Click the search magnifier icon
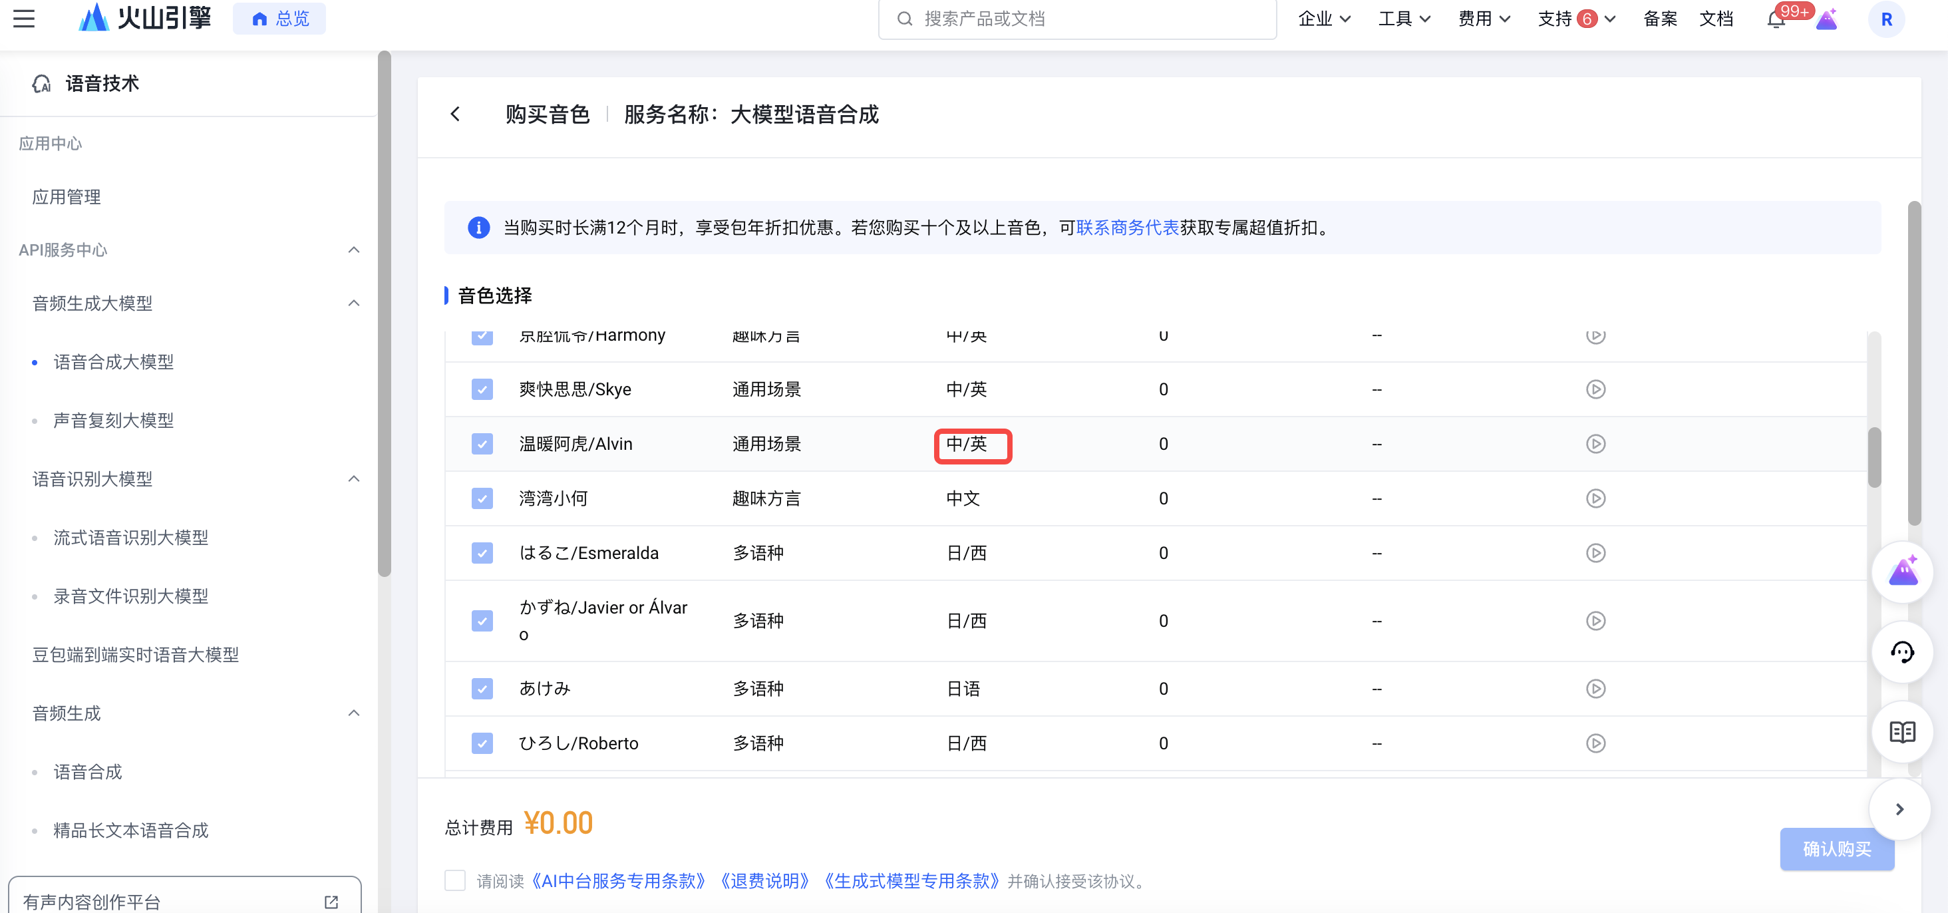This screenshot has width=1948, height=913. 904,19
